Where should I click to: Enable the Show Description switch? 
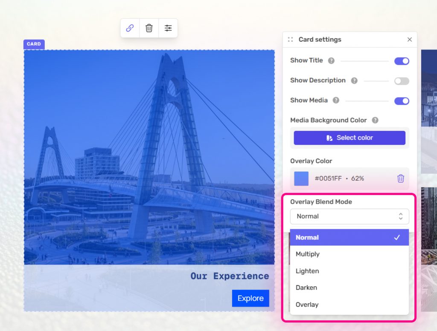pyautogui.click(x=401, y=81)
